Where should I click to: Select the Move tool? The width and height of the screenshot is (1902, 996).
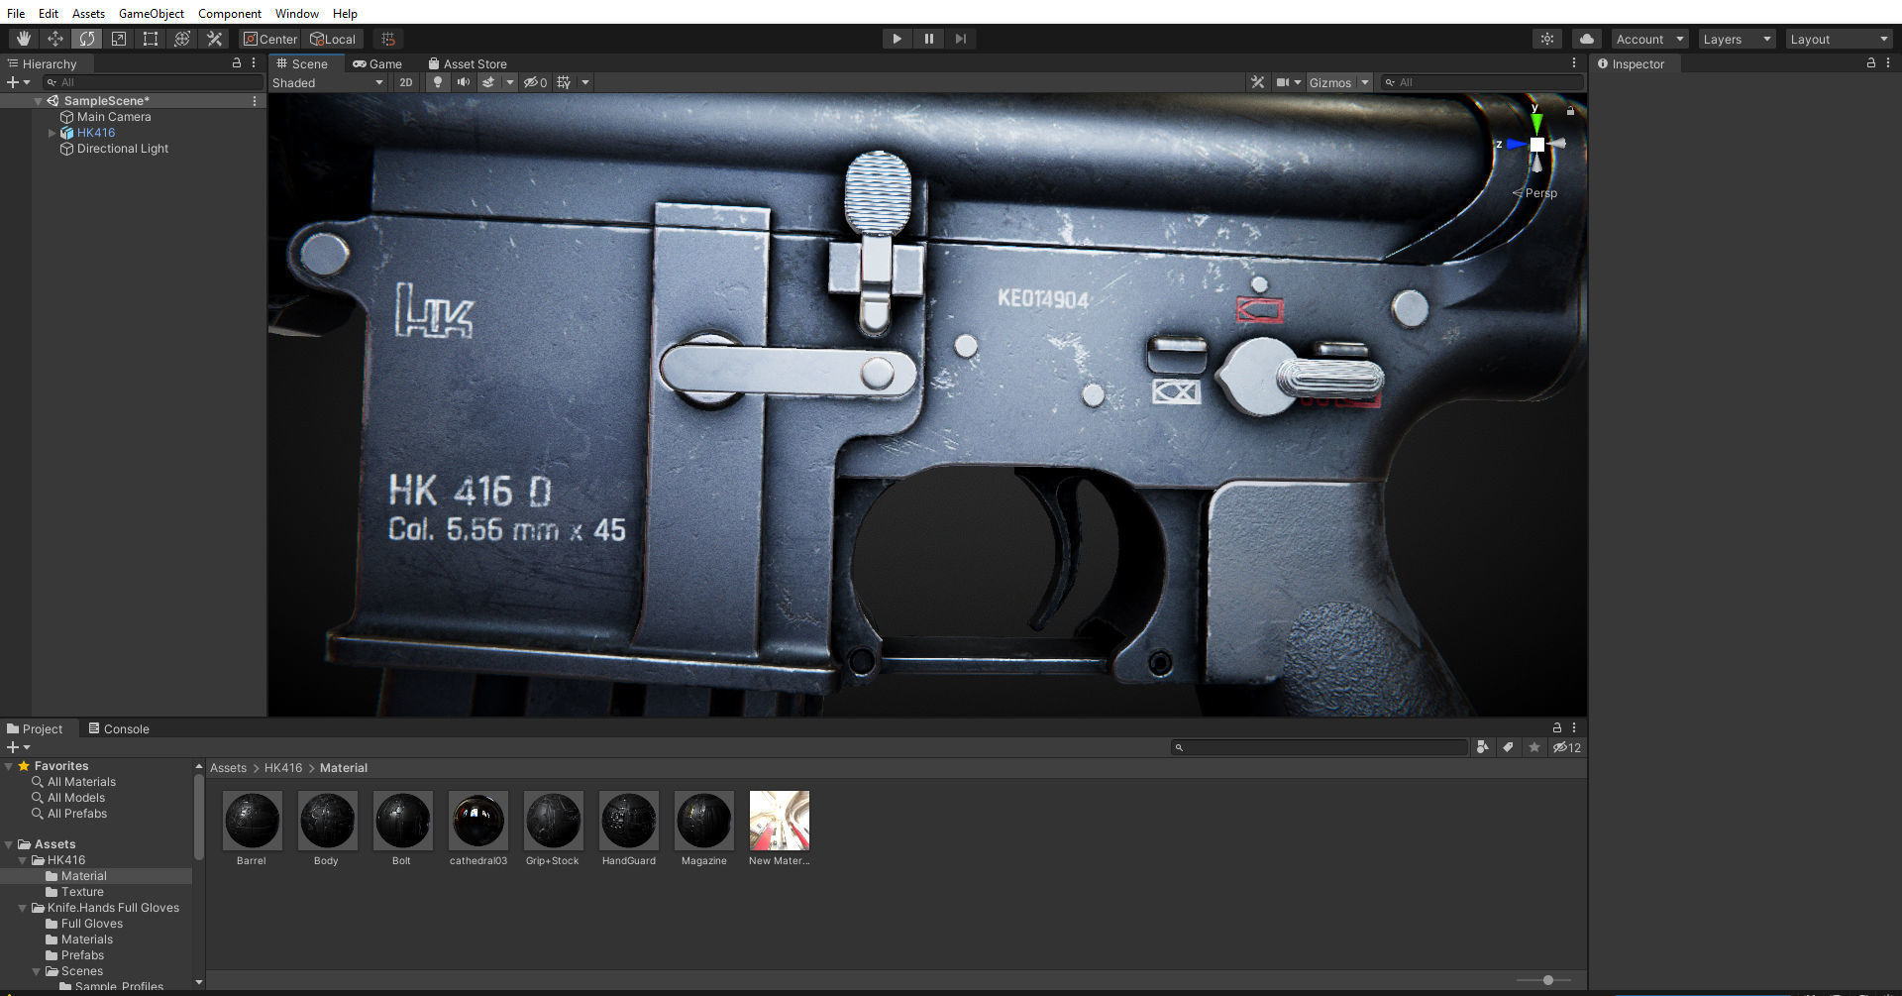[x=55, y=39]
